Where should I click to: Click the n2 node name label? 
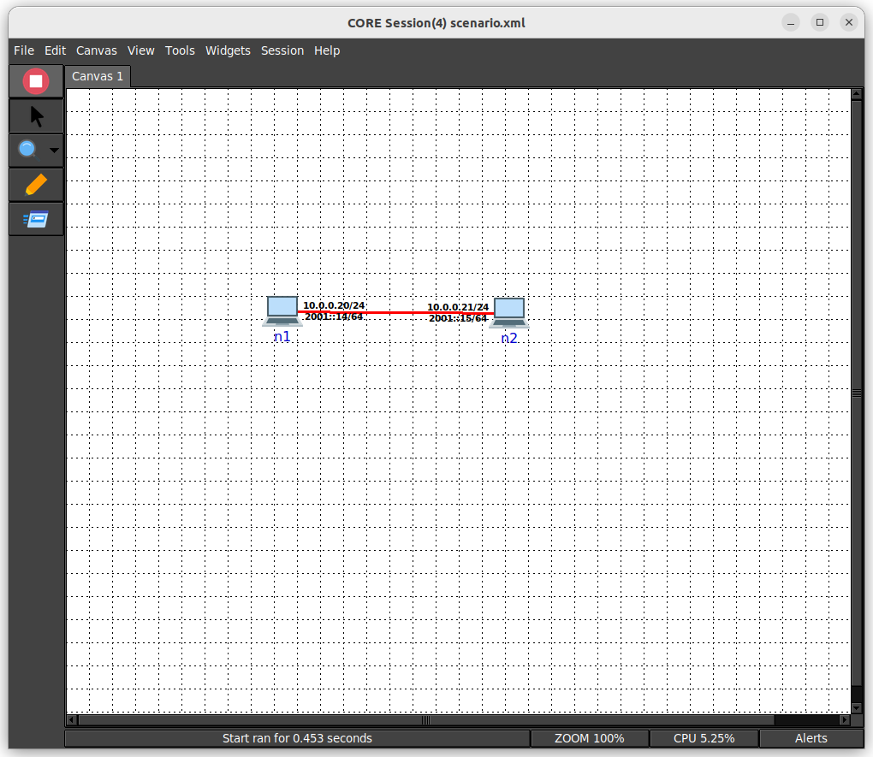coord(509,339)
